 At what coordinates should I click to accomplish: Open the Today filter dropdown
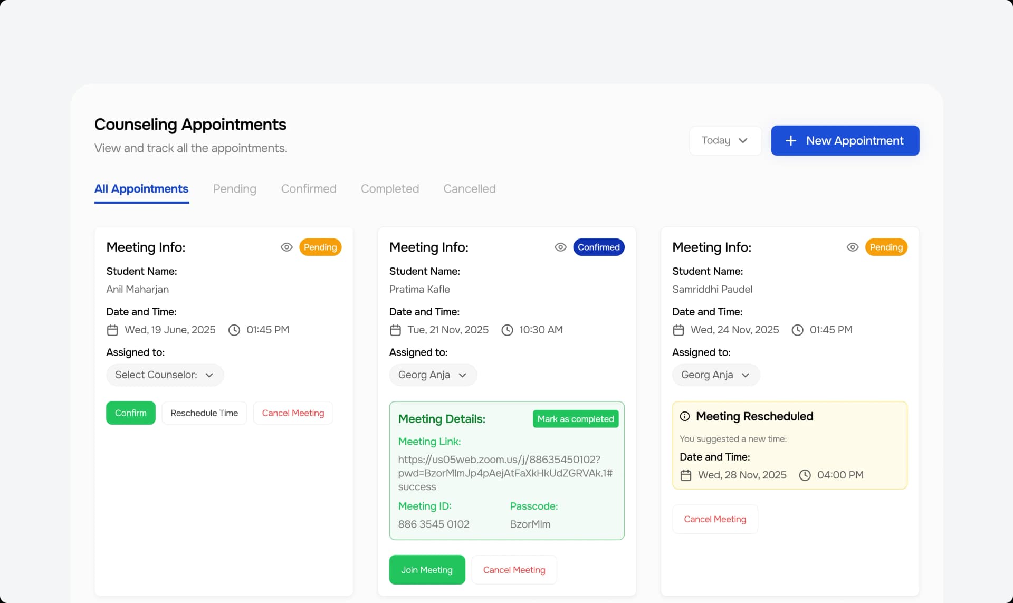(725, 140)
